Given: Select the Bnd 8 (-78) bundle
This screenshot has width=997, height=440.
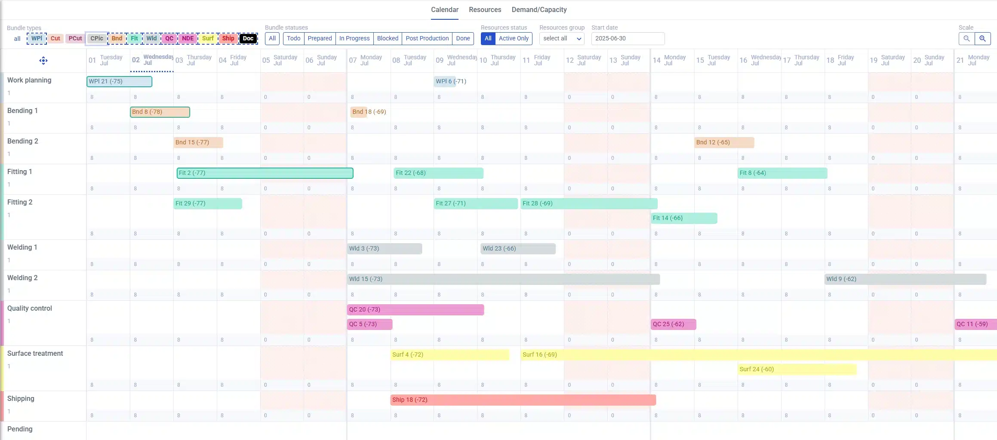Looking at the screenshot, I should [x=160, y=112].
